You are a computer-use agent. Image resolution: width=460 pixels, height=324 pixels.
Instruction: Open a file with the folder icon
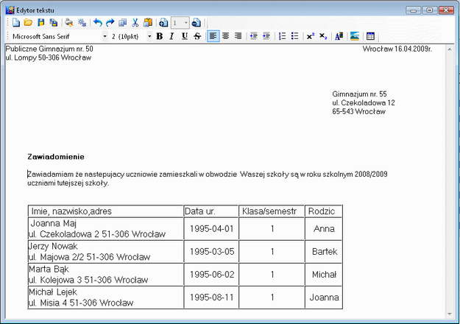click(x=28, y=23)
